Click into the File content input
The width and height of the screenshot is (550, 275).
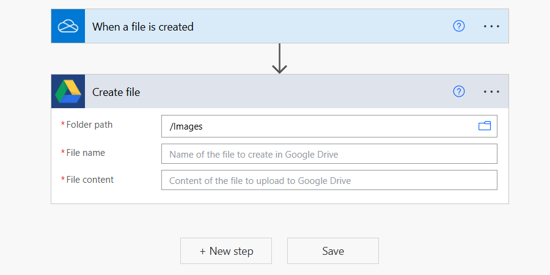(x=329, y=180)
